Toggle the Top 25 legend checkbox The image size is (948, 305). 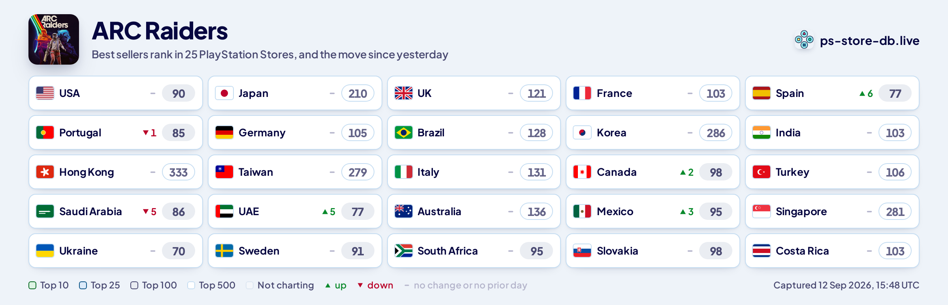(83, 285)
